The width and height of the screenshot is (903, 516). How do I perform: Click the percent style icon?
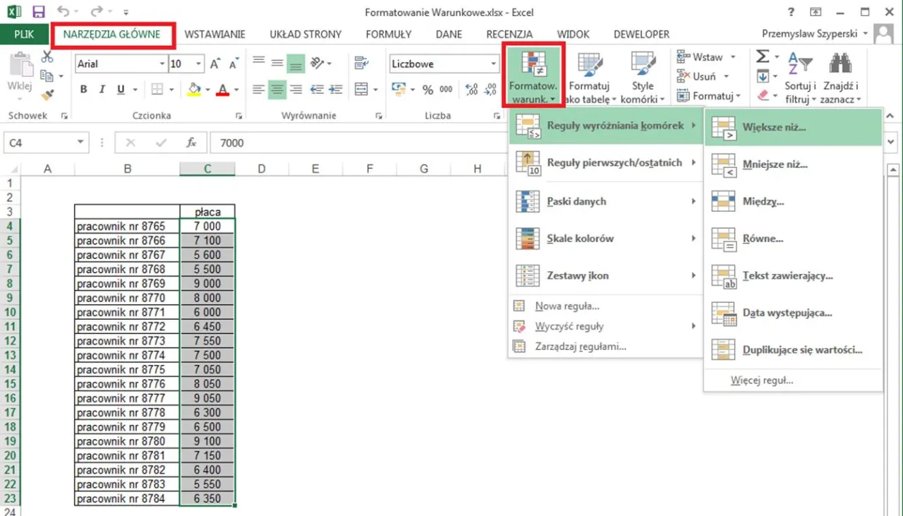pyautogui.click(x=428, y=90)
